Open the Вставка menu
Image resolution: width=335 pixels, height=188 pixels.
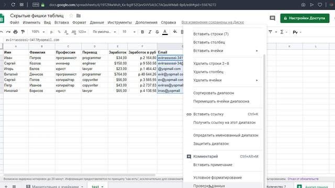pos(62,22)
